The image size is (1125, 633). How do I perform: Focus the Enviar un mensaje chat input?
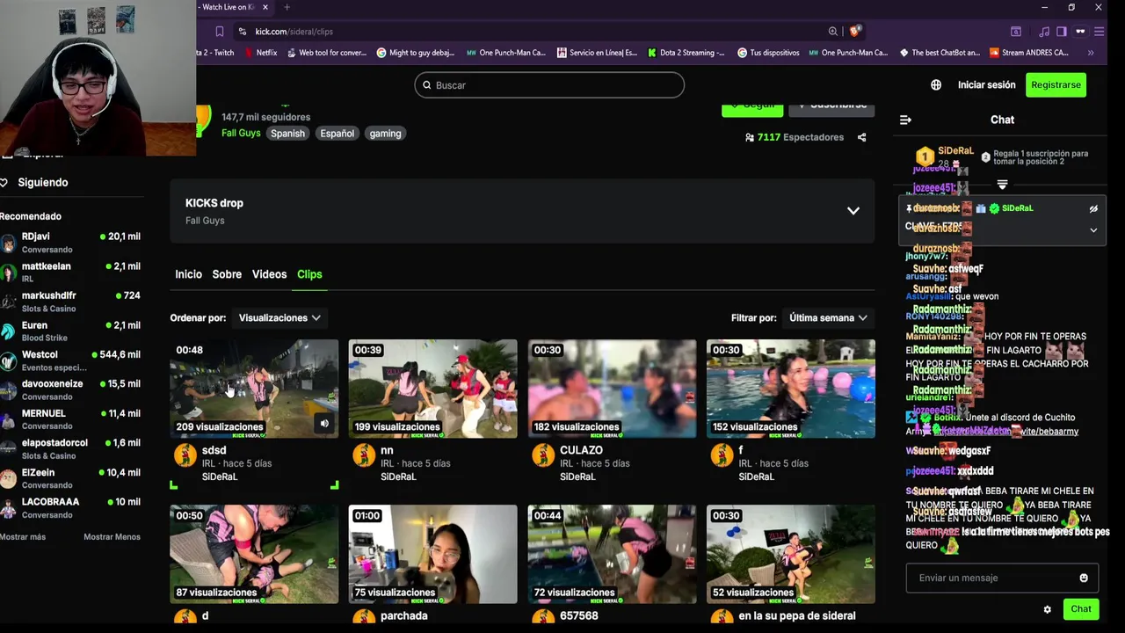coord(1002,578)
